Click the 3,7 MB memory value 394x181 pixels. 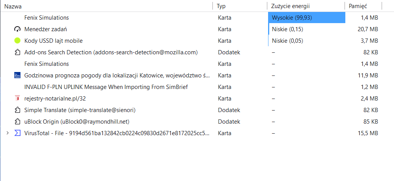coord(369,40)
